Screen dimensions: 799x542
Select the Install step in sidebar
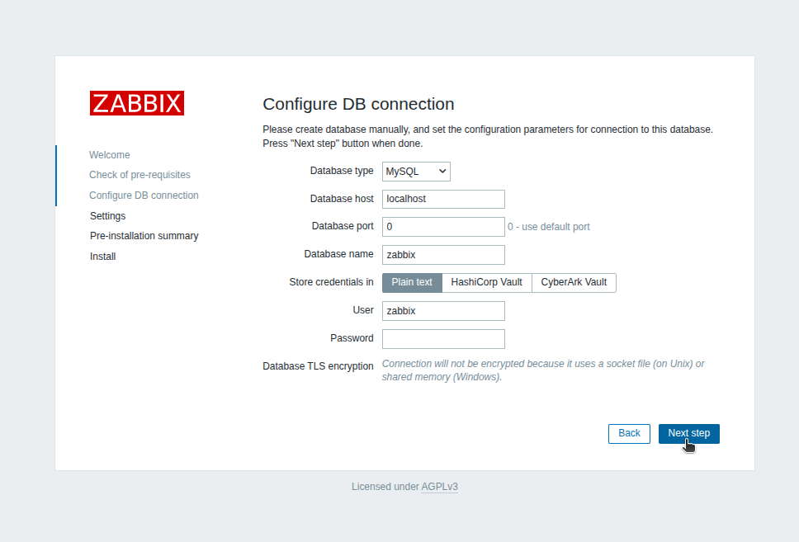pos(103,257)
